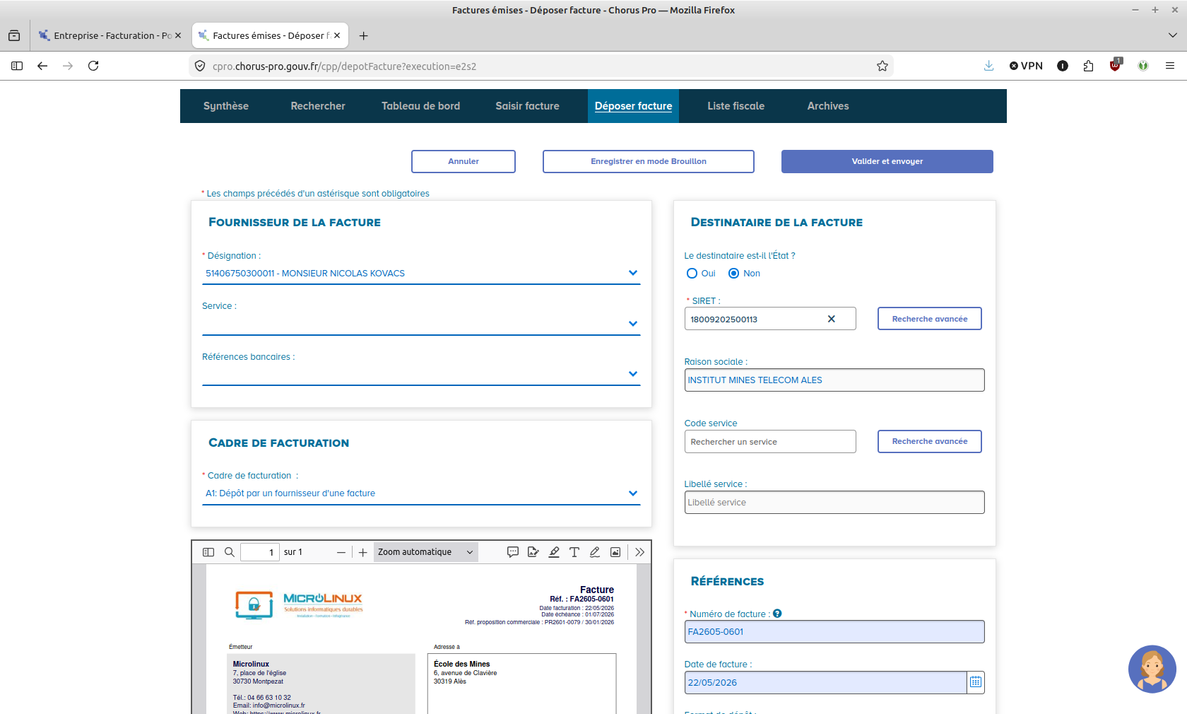Screen dimensions: 1187x714
Task: Focus the PDF page number field
Action: [x=260, y=552]
